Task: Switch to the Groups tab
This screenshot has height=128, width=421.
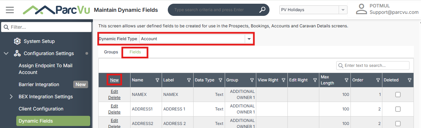Action: [x=111, y=52]
